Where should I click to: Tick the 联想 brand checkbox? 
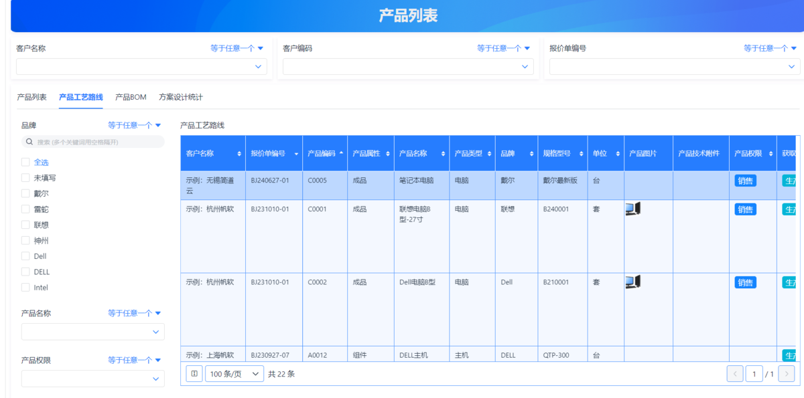25,225
